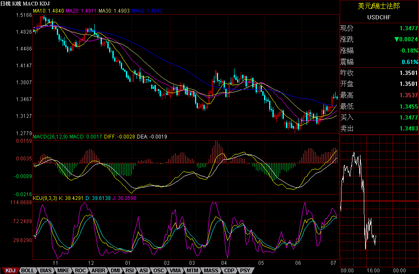Image resolution: width=419 pixels, height=274 pixels.
Task: Click the DIFF: -0.0028 value
Action: click(x=120, y=137)
